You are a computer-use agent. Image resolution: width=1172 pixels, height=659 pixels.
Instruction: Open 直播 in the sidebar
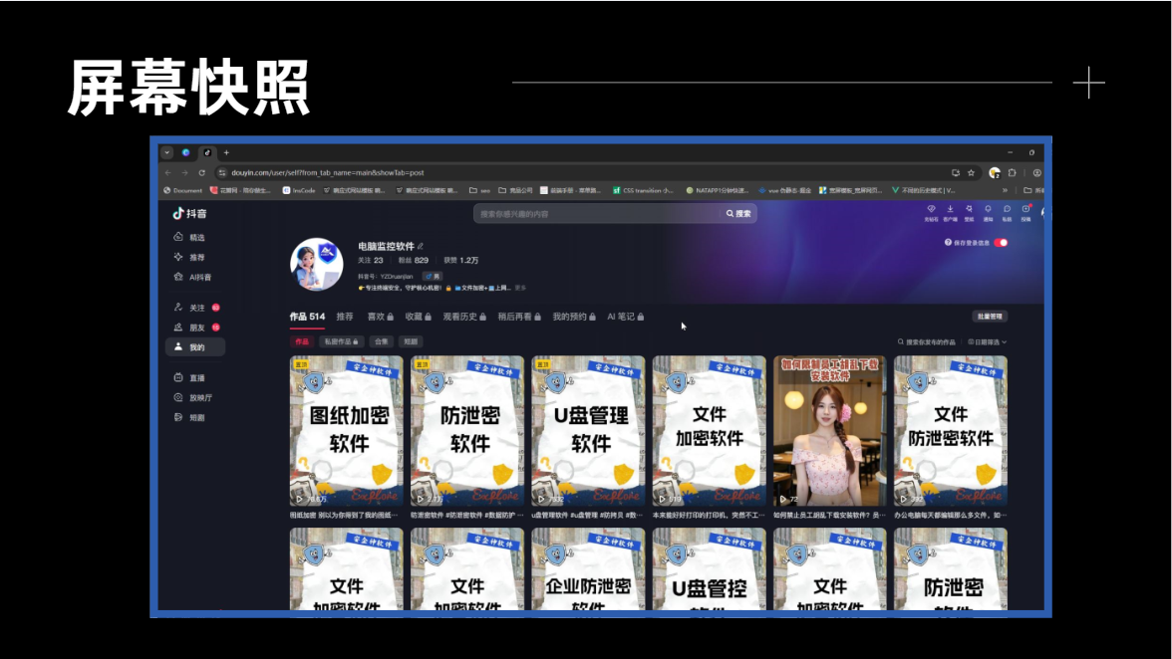pos(188,377)
